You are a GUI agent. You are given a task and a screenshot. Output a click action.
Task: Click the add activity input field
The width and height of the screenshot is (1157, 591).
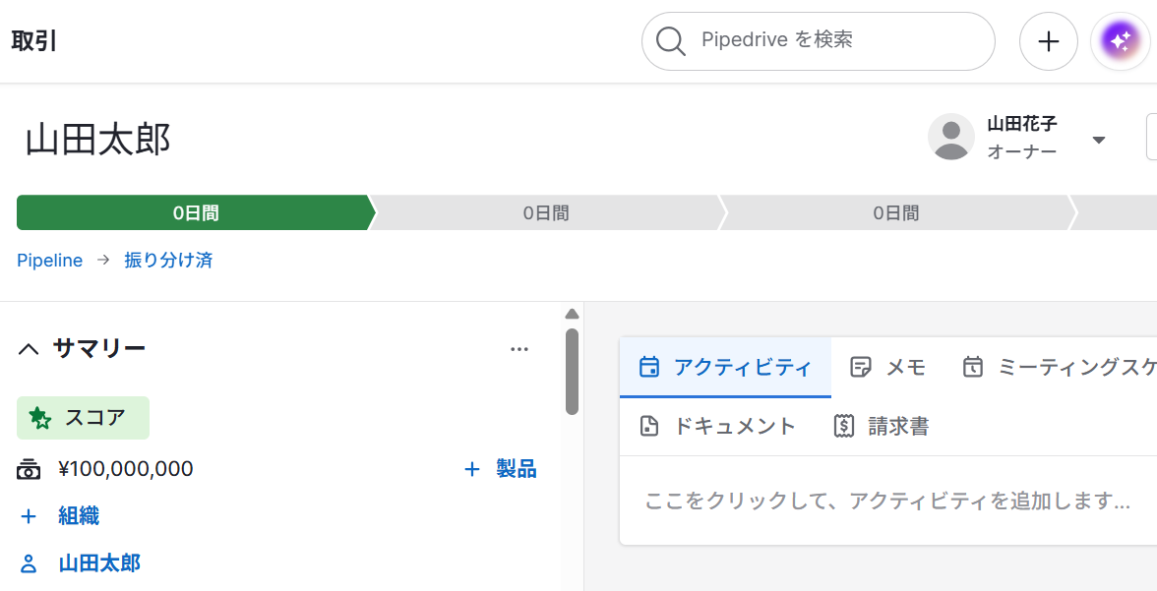tap(885, 501)
